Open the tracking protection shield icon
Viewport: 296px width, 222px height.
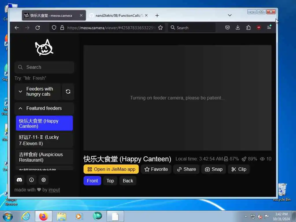54,28
